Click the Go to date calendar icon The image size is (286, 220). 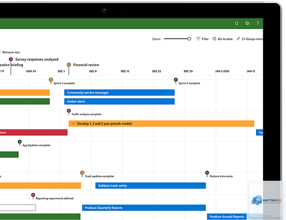214,39
